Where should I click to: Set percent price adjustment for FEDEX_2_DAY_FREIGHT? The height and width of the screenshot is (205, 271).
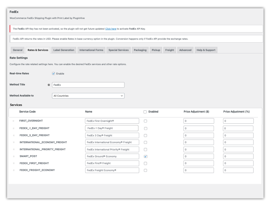click(238, 128)
